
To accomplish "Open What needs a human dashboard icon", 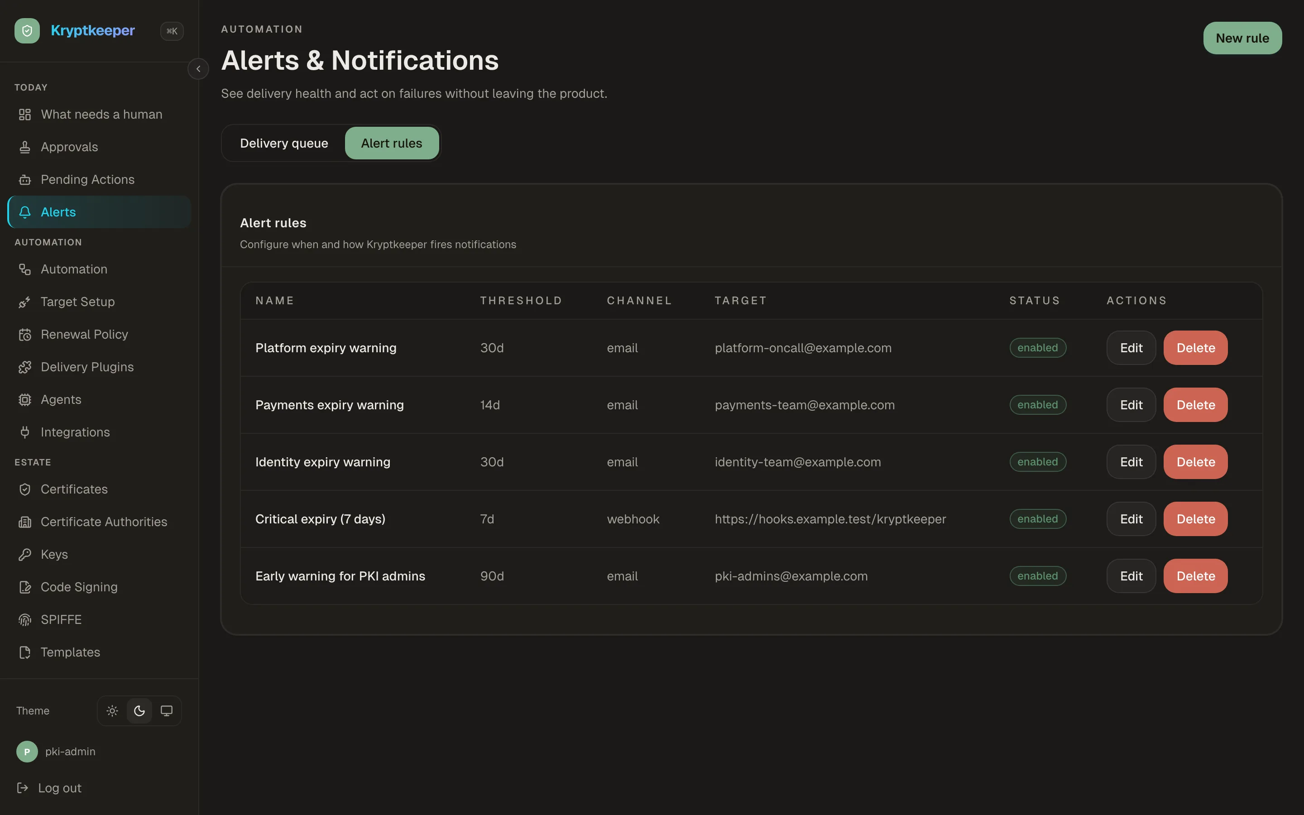I will coord(25,114).
